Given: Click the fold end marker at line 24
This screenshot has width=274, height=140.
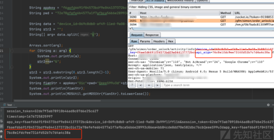Looking at the screenshot, I should coord(12,67).
